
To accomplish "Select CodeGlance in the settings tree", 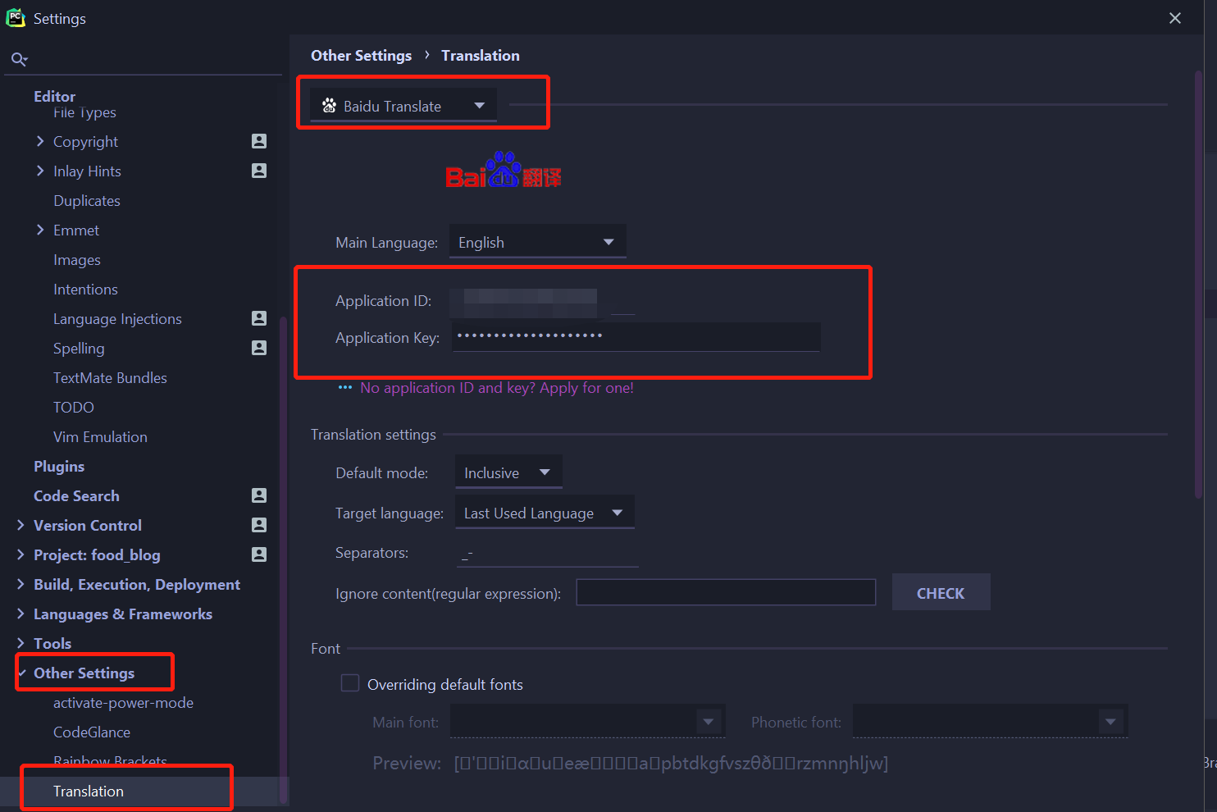I will pyautogui.click(x=92, y=732).
